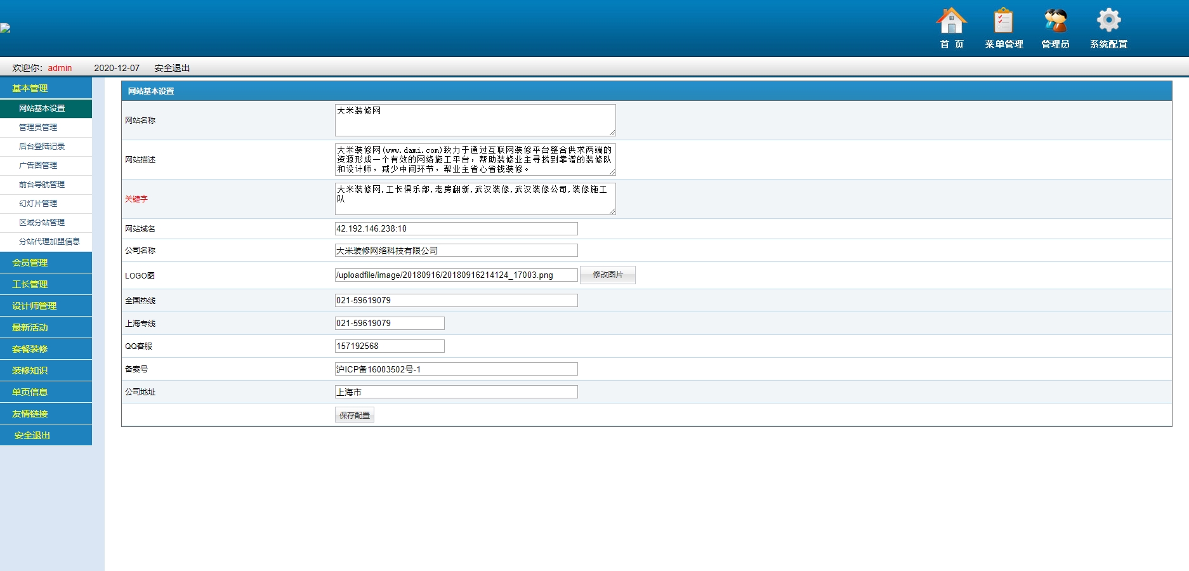Select 网站基本设置 in the sidebar

[46, 108]
